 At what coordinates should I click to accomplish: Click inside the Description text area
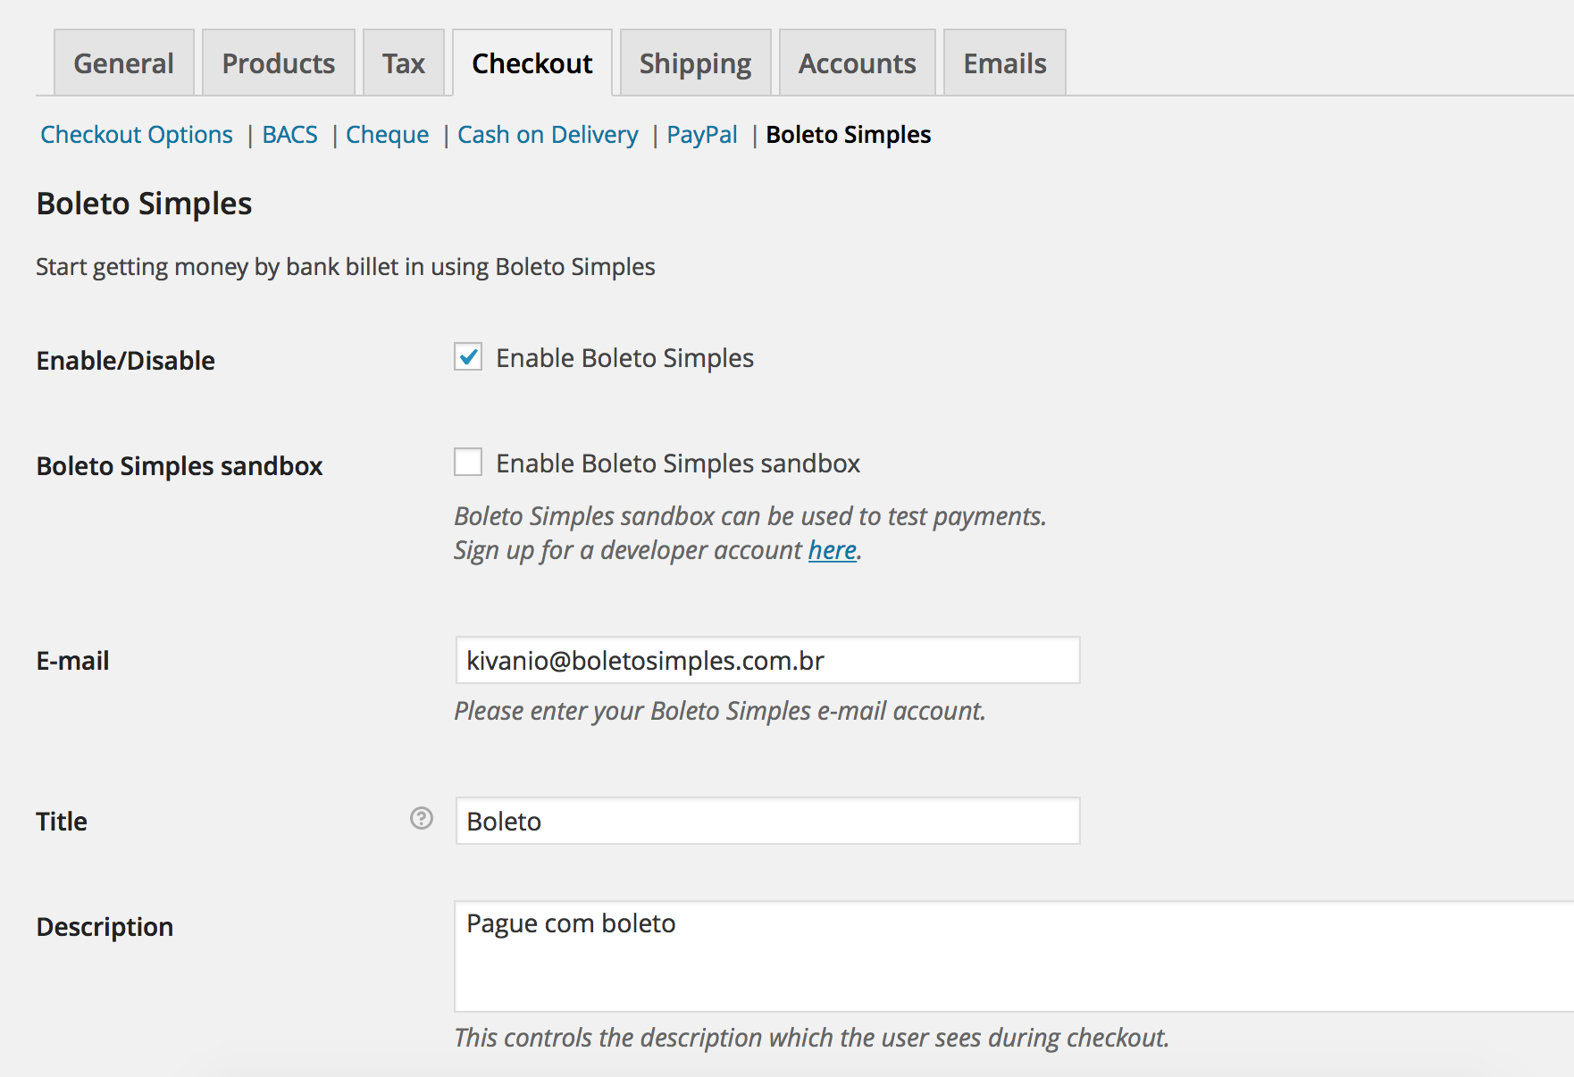[1014, 956]
